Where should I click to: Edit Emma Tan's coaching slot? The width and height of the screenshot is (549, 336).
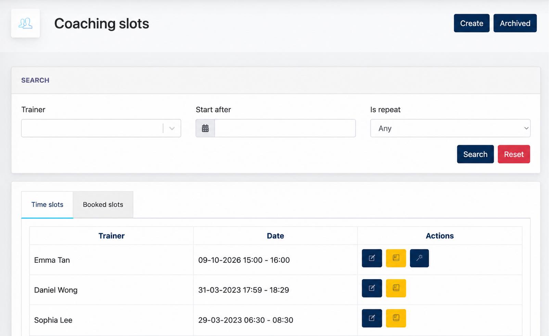click(x=372, y=258)
